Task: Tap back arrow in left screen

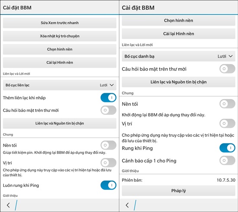Action: tap(9, 205)
